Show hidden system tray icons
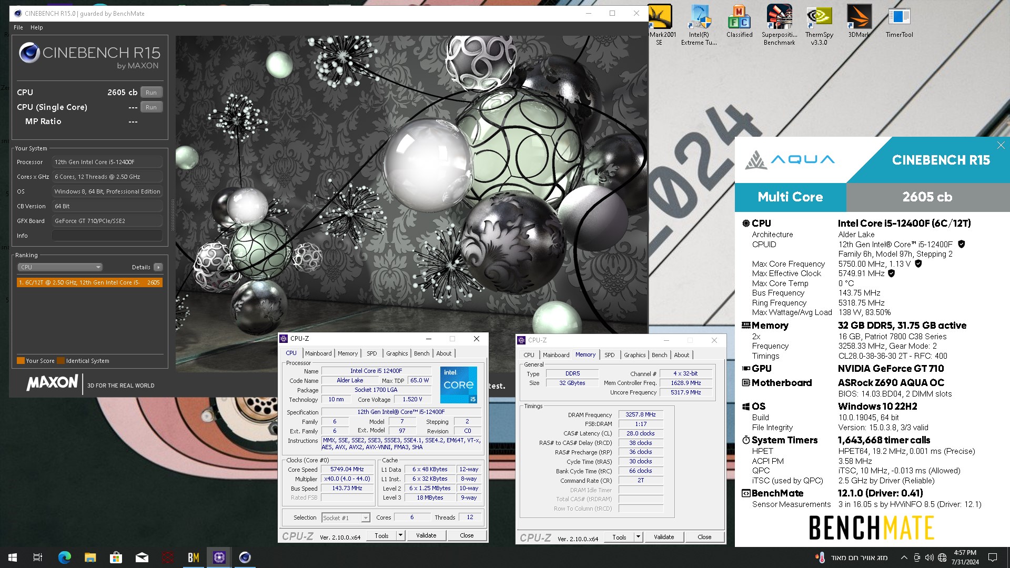Viewport: 1010px width, 568px height. (904, 557)
